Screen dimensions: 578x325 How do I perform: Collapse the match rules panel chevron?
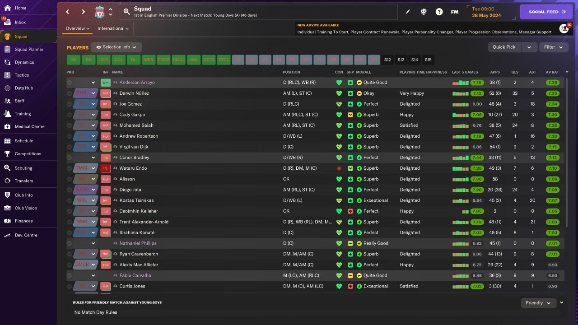tap(562, 302)
